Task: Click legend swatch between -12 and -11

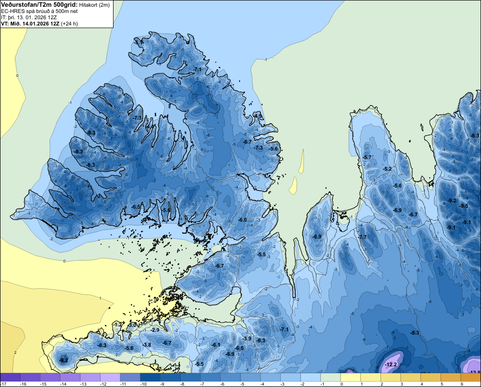Action: [111, 377]
